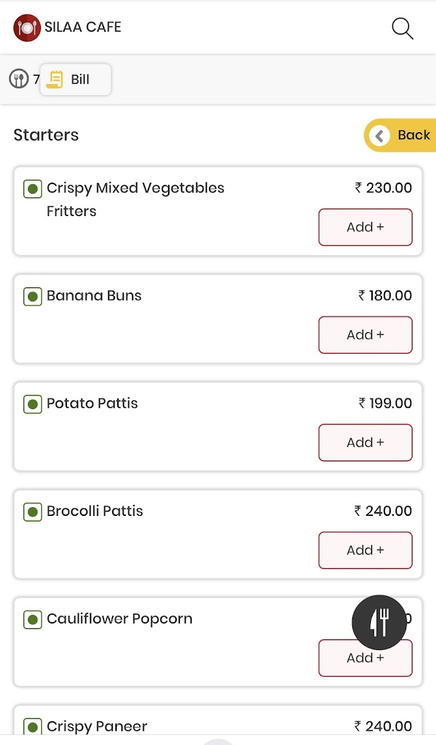Add Brocolli Pattis to order
Screen dimensions: 436x745
[365, 550]
